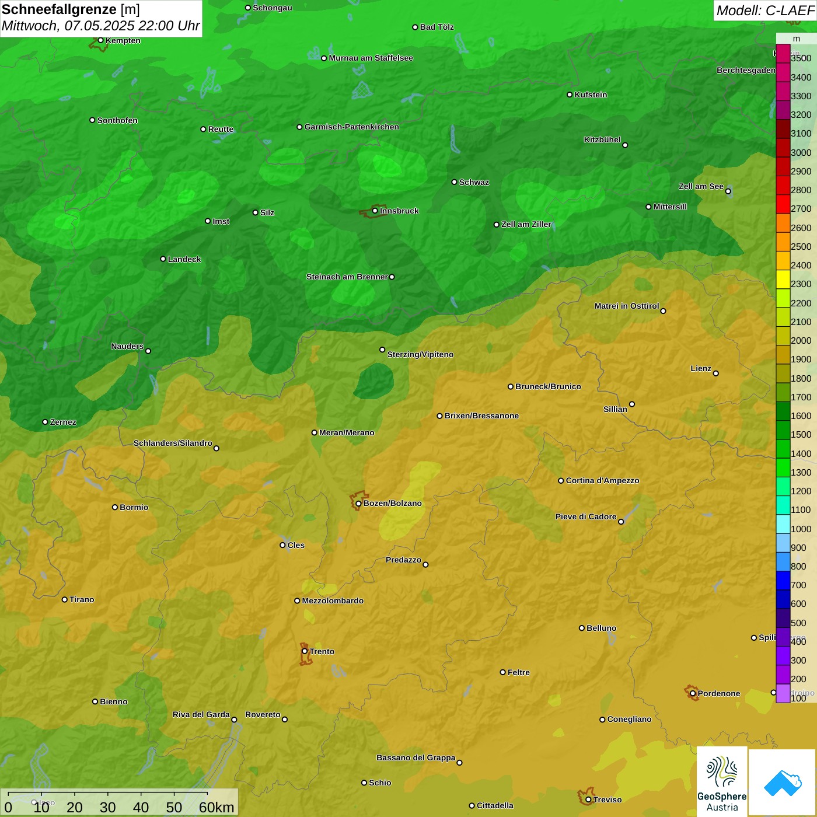
Task: Click the Conegliano label
Action: click(x=629, y=719)
